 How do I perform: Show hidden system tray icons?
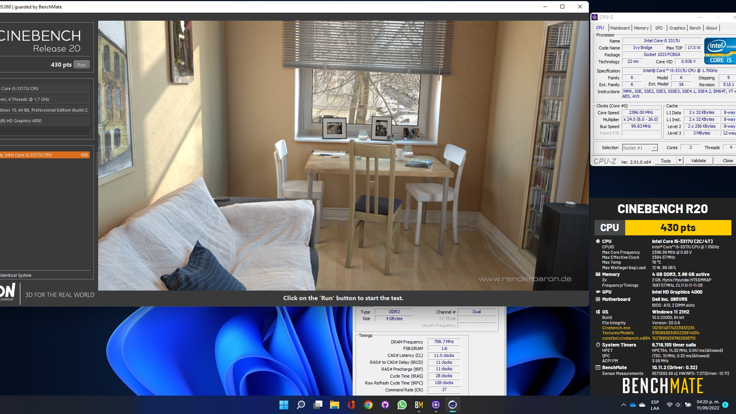(623, 405)
